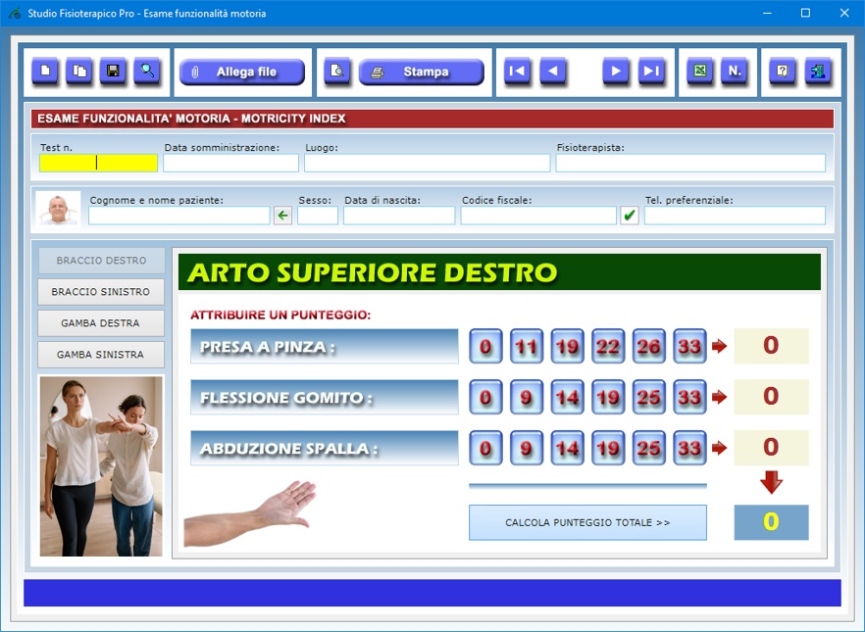
Task: Go to first record
Action: click(x=518, y=72)
